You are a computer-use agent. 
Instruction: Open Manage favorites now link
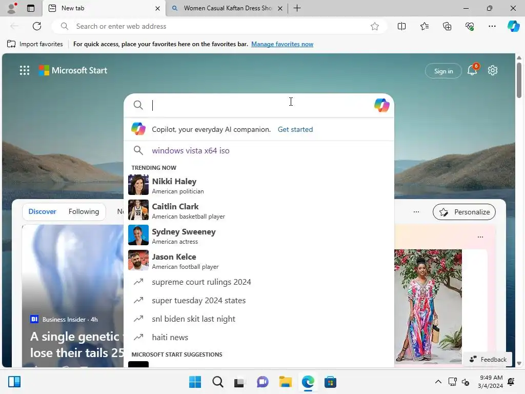(282, 44)
